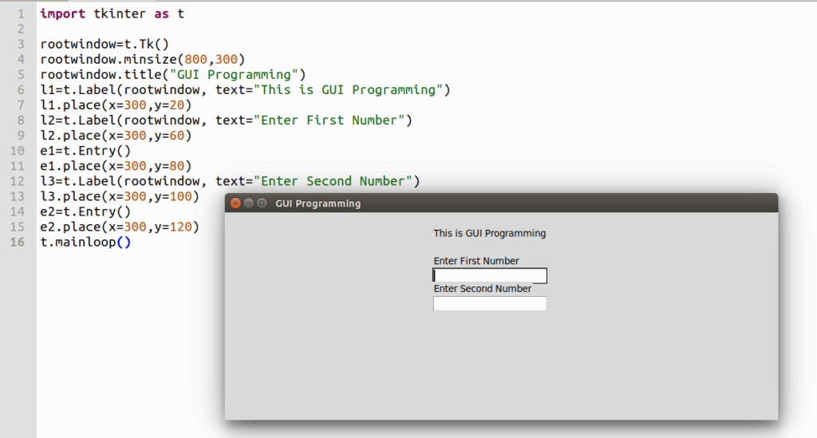Maximize the GUI Programming window
Screen dimensions: 817x438
[262, 203]
